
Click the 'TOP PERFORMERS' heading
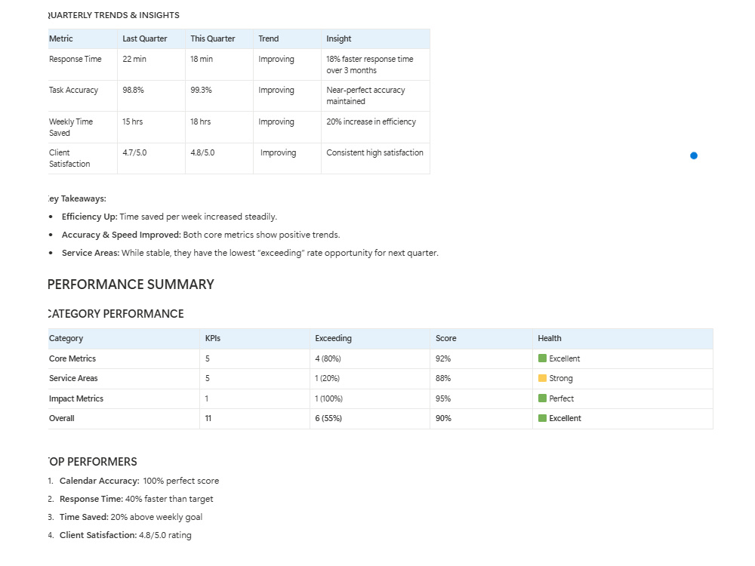92,462
